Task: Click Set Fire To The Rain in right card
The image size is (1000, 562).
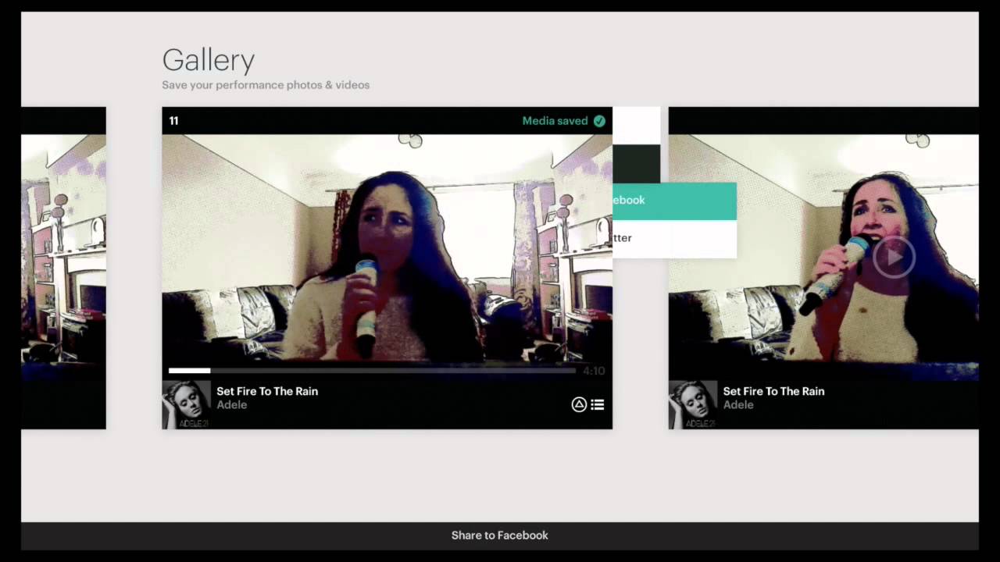Action: pyautogui.click(x=773, y=391)
